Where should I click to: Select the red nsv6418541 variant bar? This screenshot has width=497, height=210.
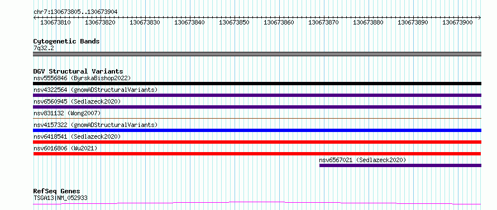click(x=257, y=142)
